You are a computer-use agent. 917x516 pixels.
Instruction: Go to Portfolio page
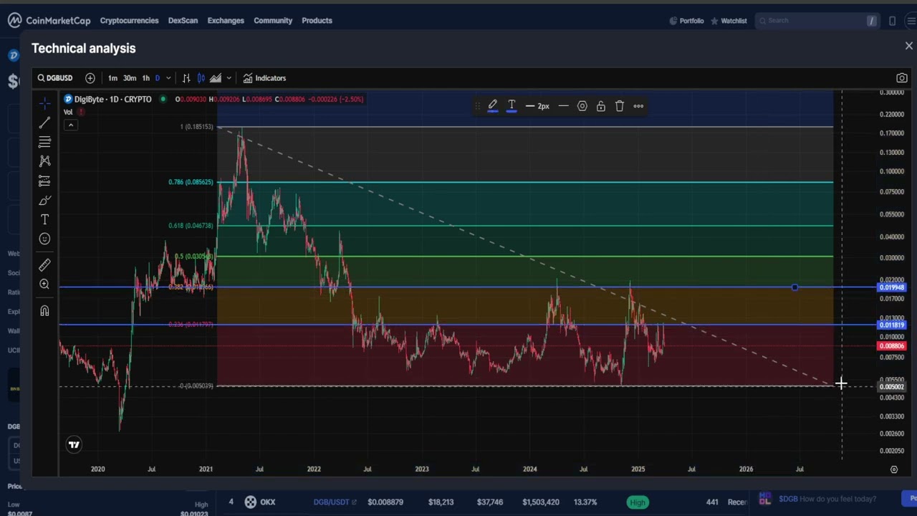686,21
